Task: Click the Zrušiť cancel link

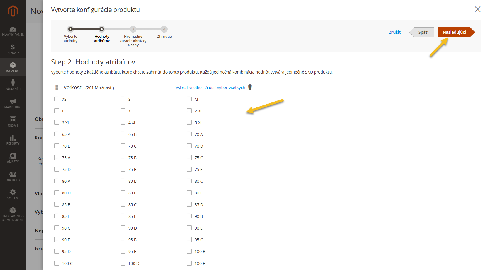Action: pos(395,32)
